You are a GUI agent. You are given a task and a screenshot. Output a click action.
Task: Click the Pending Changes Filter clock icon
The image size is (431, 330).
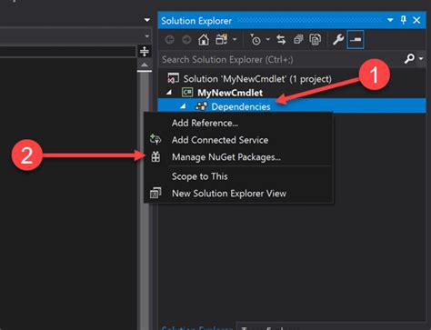click(256, 40)
